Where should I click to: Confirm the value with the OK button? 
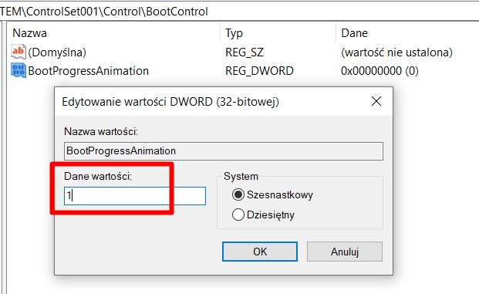[260, 252]
